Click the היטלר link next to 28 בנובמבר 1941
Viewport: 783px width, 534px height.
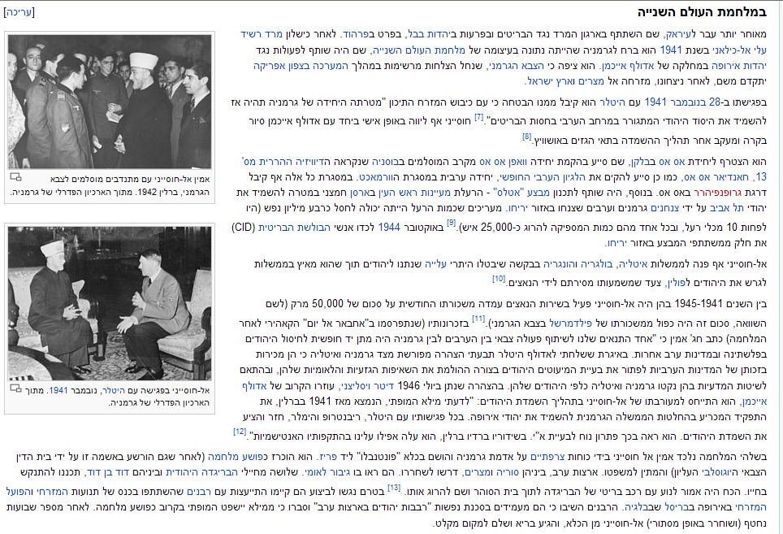click(612, 102)
